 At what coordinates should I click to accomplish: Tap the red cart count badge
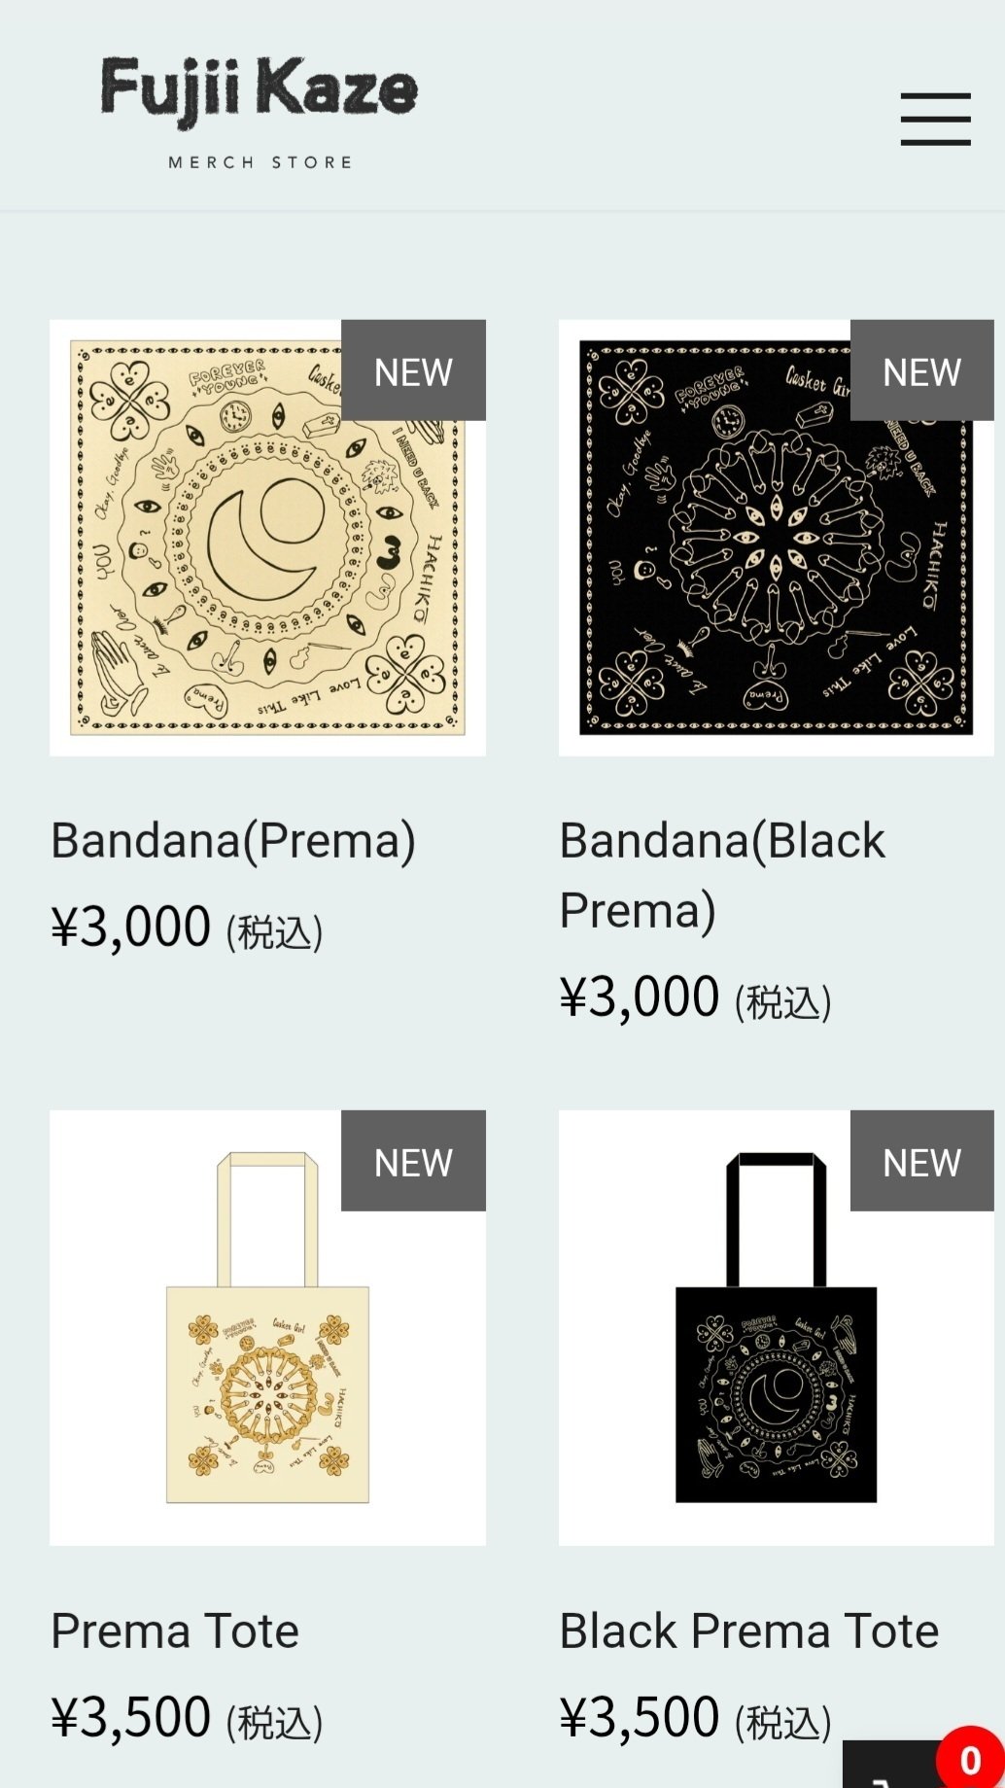(x=969, y=1760)
